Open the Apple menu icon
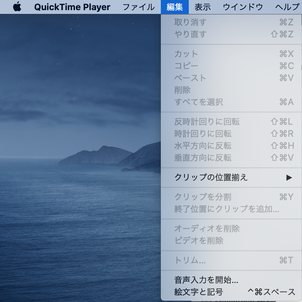 pyautogui.click(x=17, y=7)
